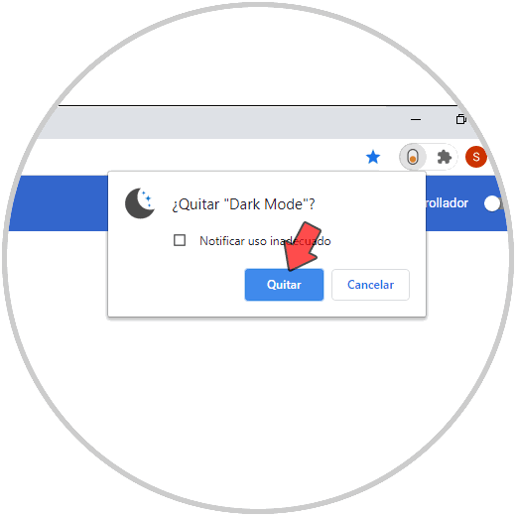This screenshot has width=516, height=516.
Task: Click the Notificar uso inadecuado label text
Action: pos(265,241)
